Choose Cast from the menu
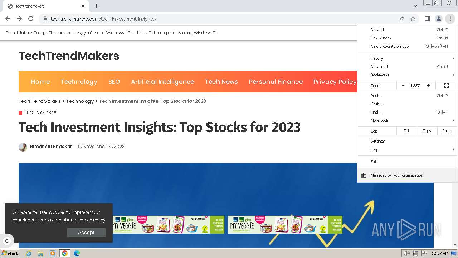The height and width of the screenshot is (258, 458). pyautogui.click(x=408, y=104)
